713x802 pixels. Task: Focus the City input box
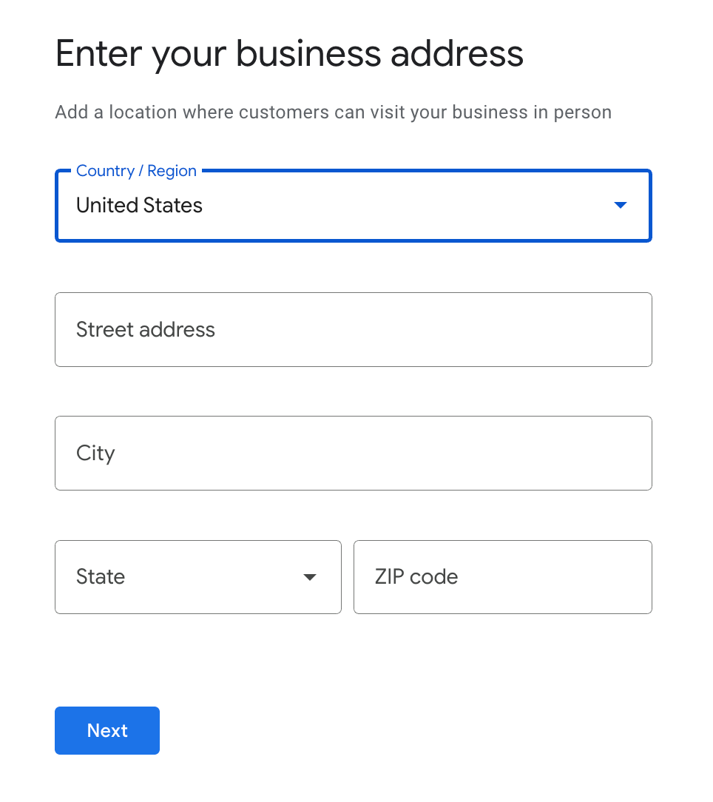(x=353, y=453)
